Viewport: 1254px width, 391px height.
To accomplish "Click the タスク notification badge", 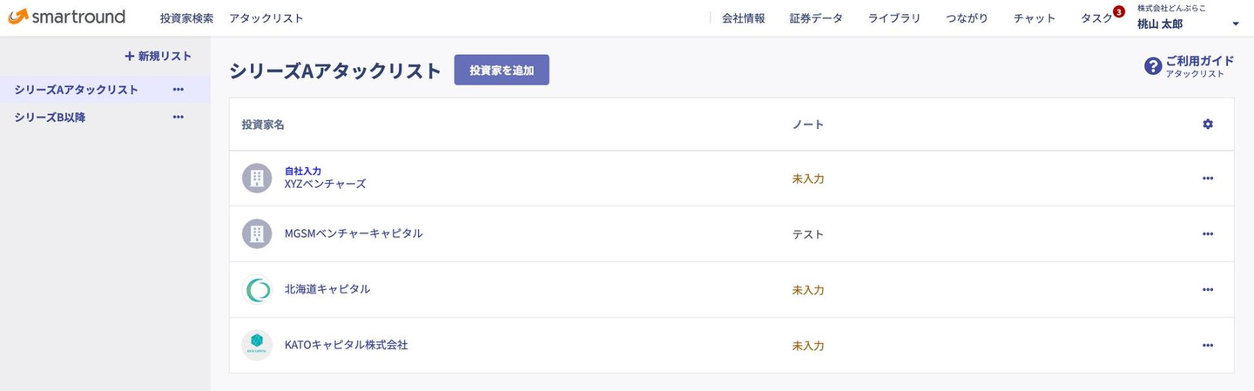I will click(1119, 11).
